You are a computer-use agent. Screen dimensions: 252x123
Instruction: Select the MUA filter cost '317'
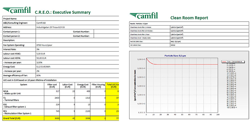tap(58, 91)
